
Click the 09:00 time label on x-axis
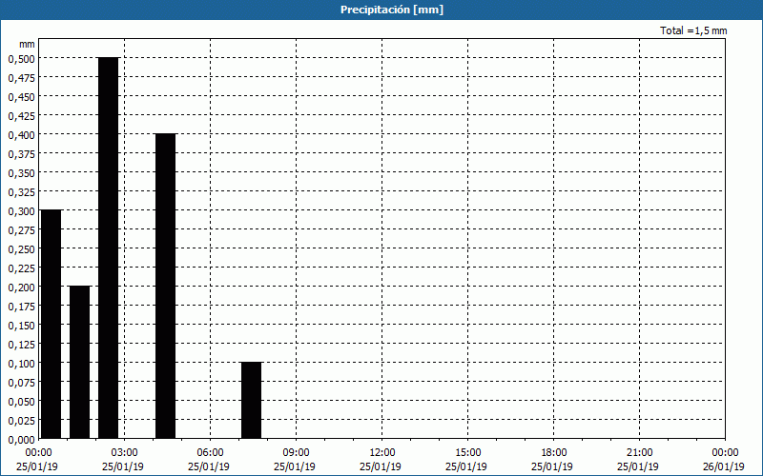pos(296,453)
